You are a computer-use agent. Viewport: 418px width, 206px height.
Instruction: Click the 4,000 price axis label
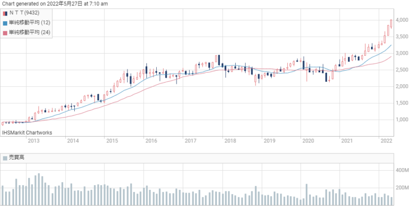[x=402, y=20]
